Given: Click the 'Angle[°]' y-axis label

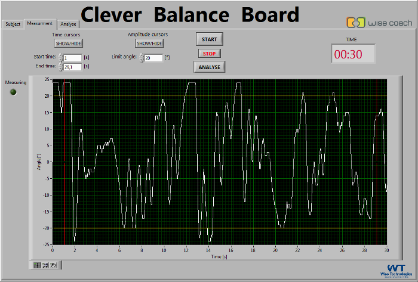Looking at the screenshot, I should [39, 162].
